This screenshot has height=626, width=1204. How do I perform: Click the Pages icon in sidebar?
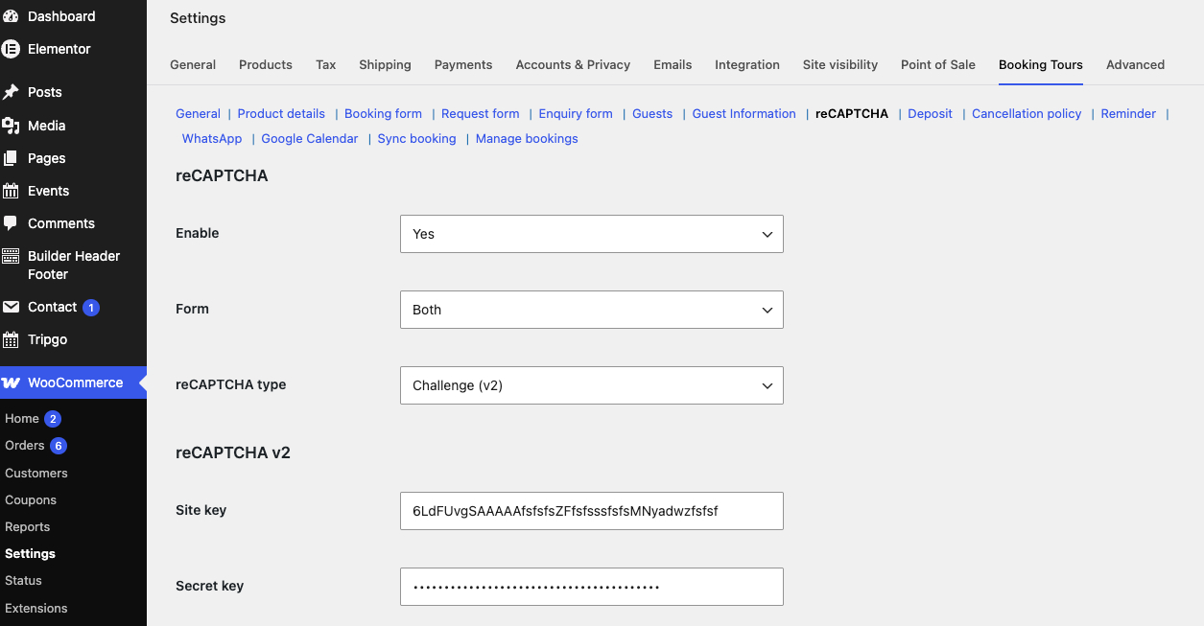[x=11, y=158]
